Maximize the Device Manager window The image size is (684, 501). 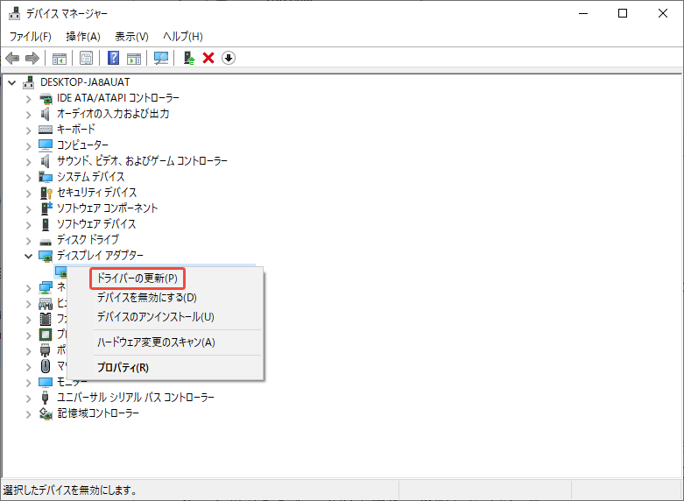pyautogui.click(x=623, y=13)
